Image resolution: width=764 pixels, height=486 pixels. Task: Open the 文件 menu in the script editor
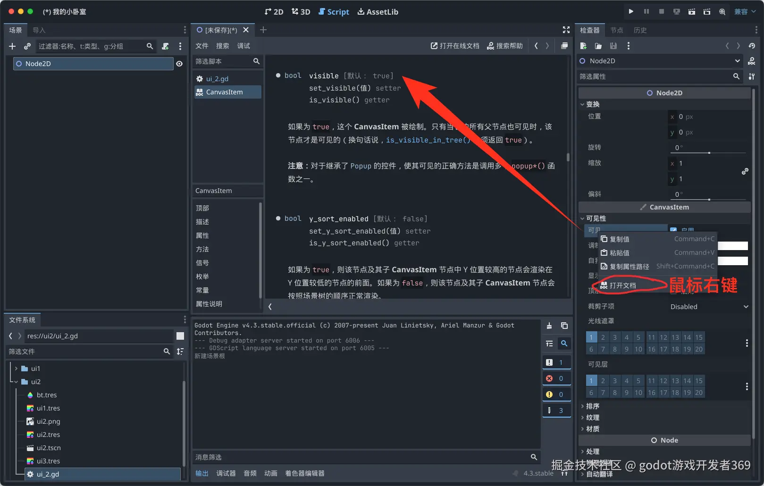click(202, 46)
